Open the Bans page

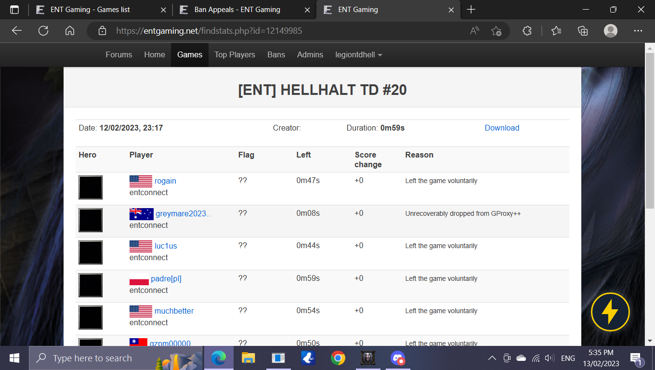(x=276, y=54)
